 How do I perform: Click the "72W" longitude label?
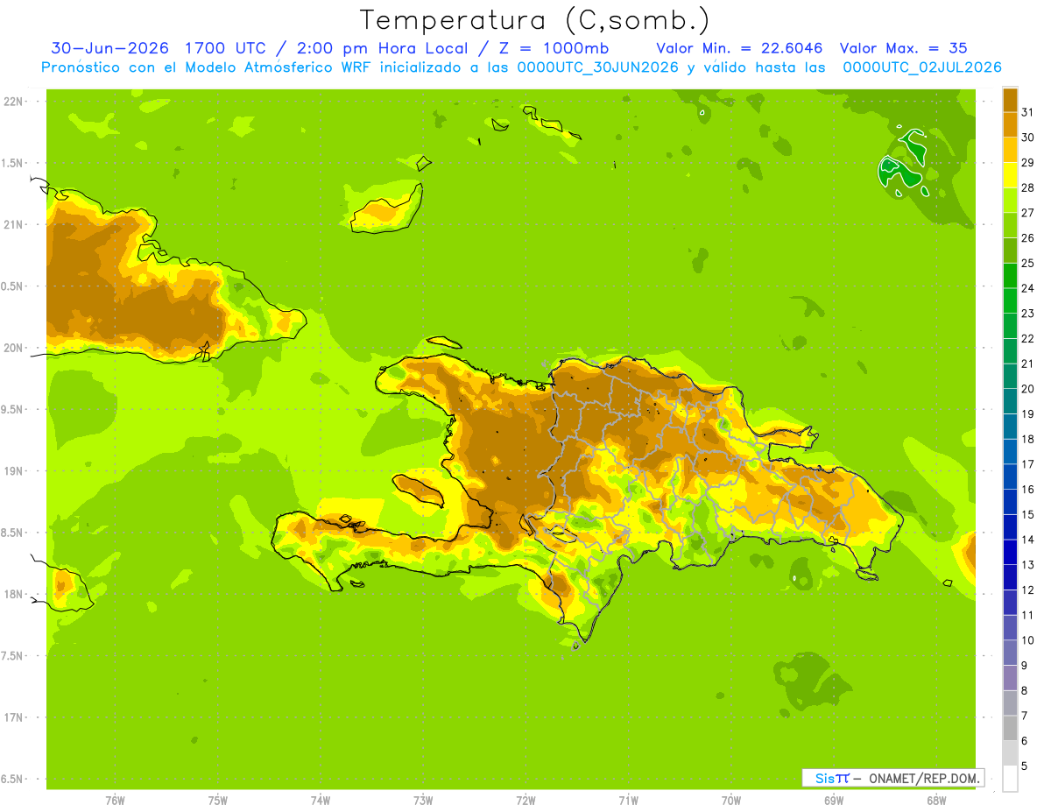[x=525, y=801]
